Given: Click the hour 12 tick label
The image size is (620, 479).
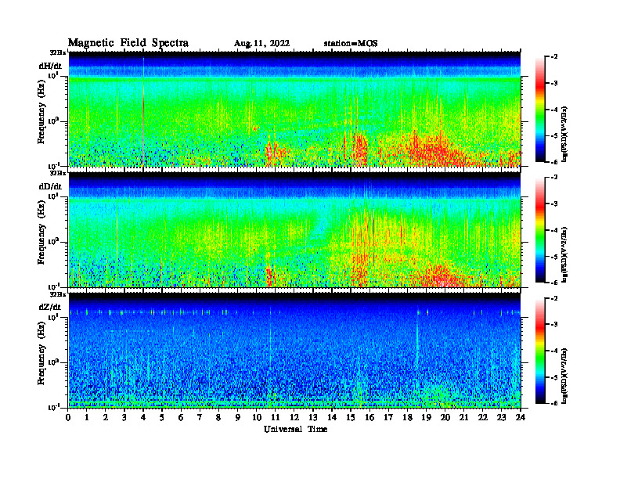Looking at the screenshot, I should click(x=294, y=418).
